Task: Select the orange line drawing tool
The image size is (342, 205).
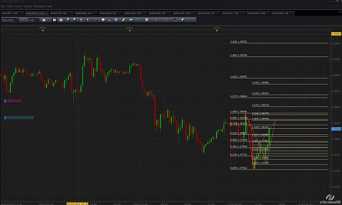Action: (x=156, y=20)
